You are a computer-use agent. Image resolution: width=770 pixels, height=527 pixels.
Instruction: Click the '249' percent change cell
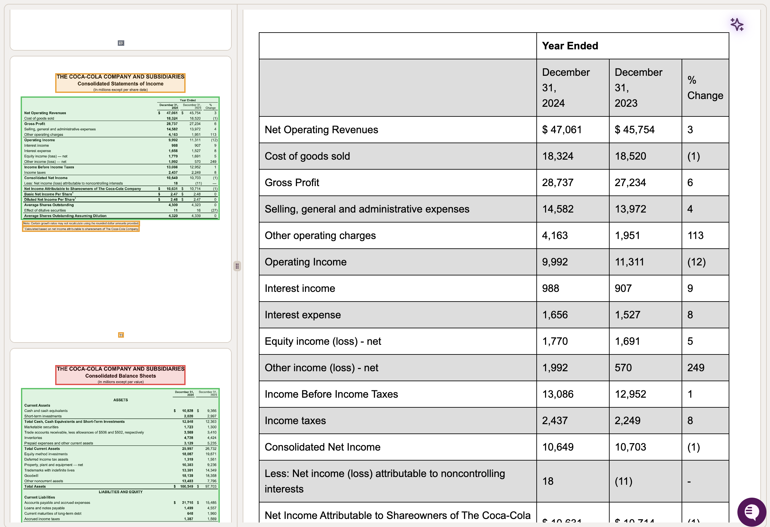705,368
